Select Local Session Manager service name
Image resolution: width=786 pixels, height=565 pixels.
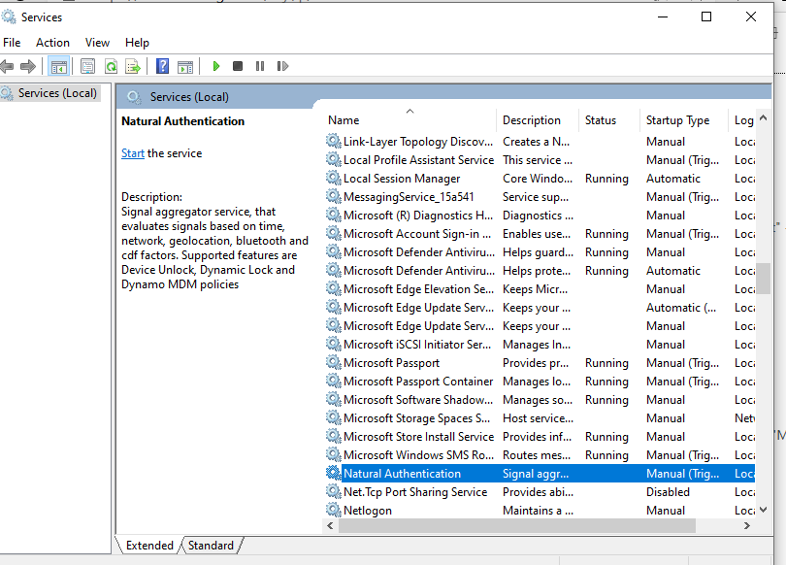tap(402, 179)
